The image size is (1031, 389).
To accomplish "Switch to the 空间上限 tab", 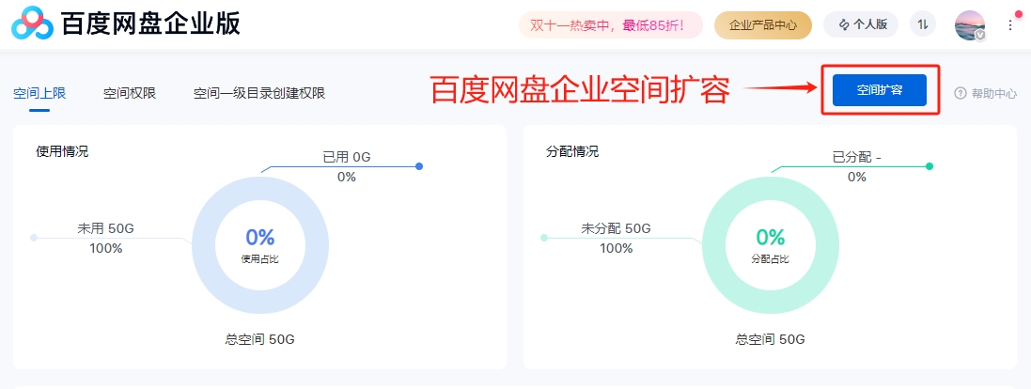I will (x=39, y=93).
